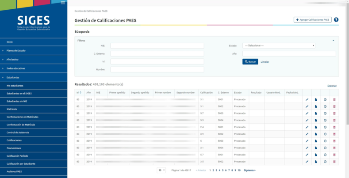Image resolution: width=349 pixels, height=178 pixels.
Task: Click the red trash icon in first row
Action: point(334,100)
